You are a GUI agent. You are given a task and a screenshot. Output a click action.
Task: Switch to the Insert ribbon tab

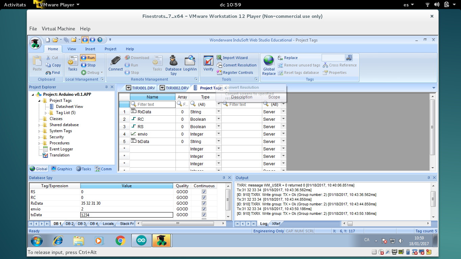(90, 49)
